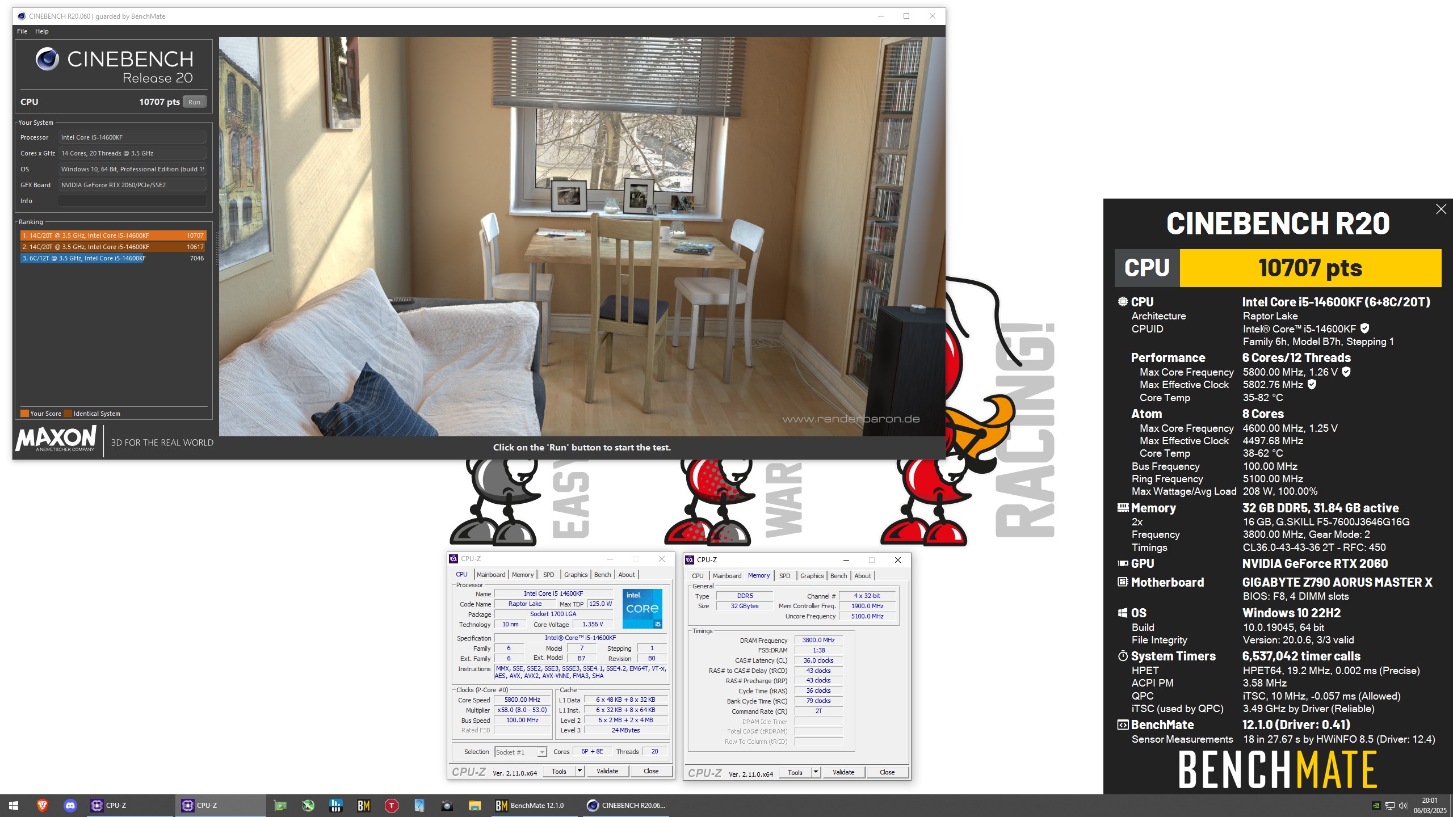Viewport: 1453px width, 817px height.
Task: Open Bench tab in processor CPU-Z window
Action: (x=603, y=575)
